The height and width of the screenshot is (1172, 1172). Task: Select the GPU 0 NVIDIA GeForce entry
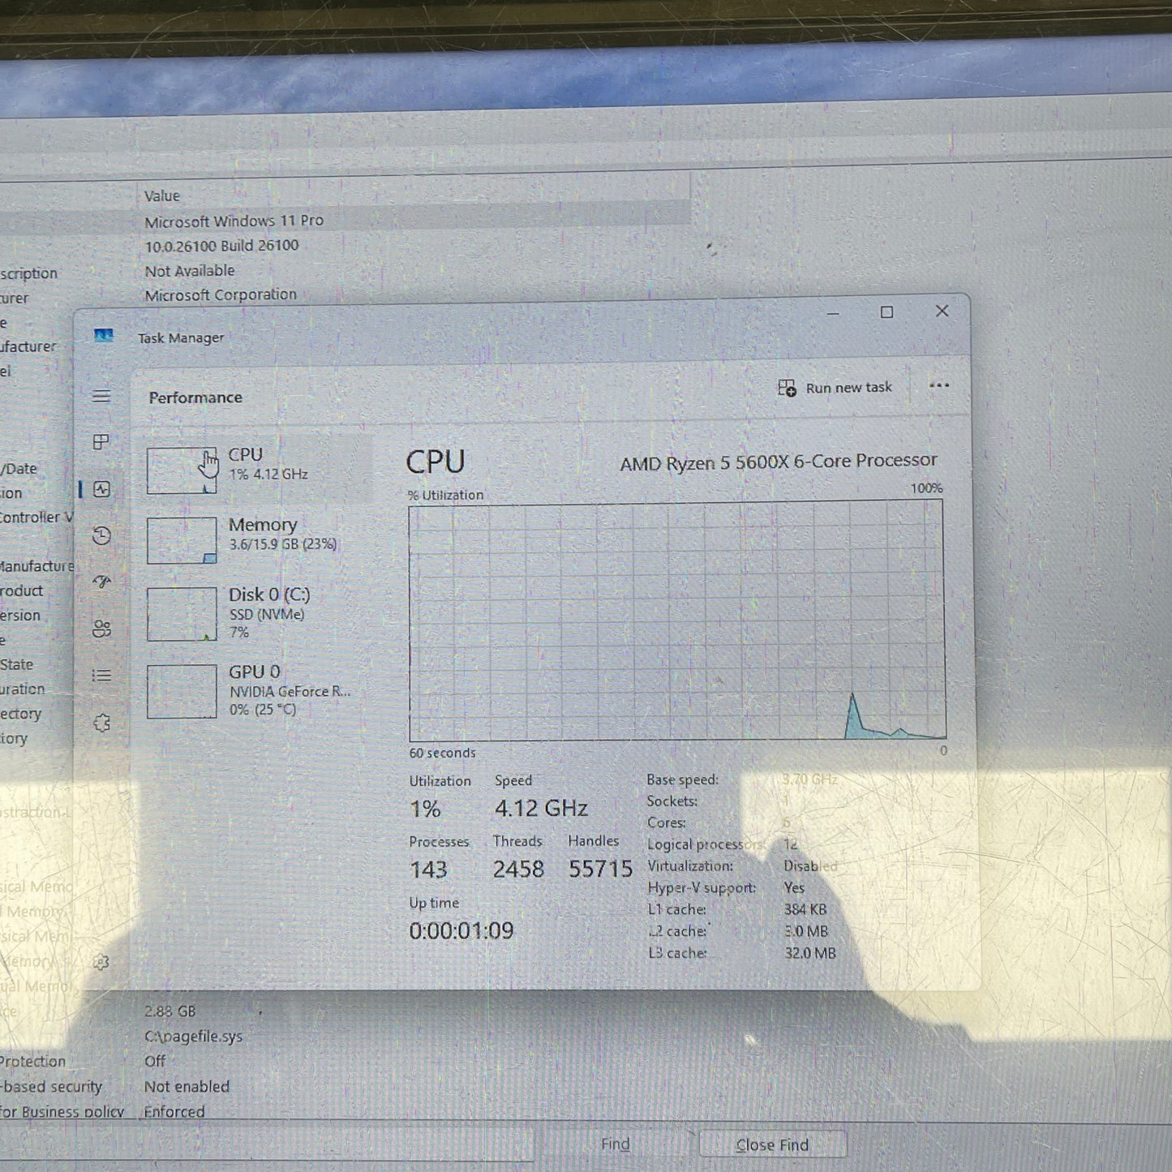pos(258,690)
